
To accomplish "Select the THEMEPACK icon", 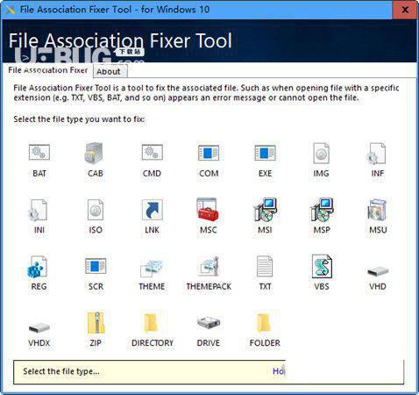I will click(209, 266).
